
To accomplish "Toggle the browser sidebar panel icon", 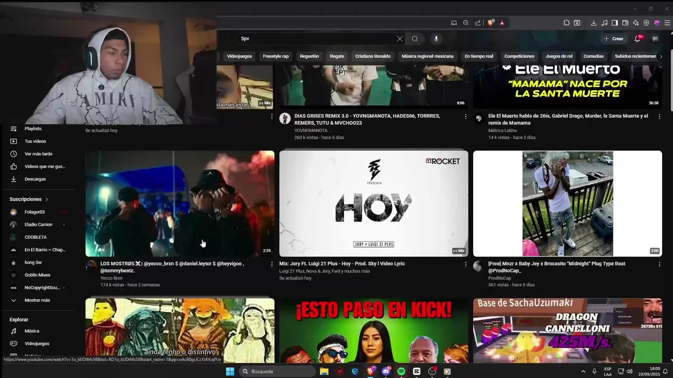I will (x=615, y=23).
